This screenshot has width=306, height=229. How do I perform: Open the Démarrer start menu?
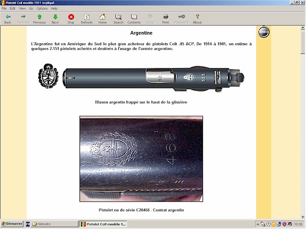click(12, 224)
